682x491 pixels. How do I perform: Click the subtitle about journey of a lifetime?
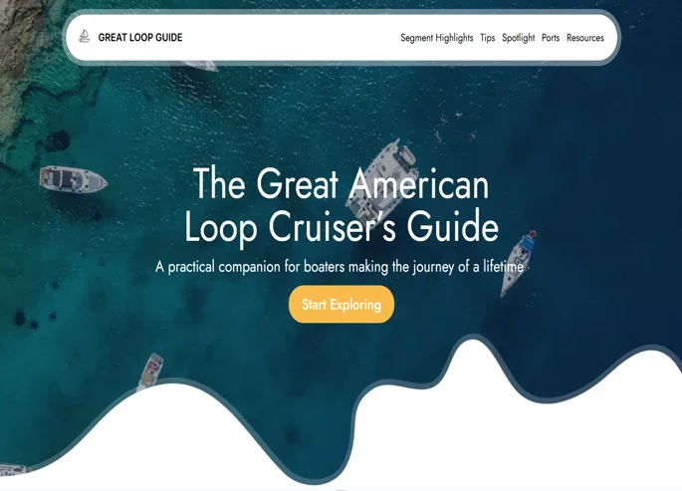point(340,267)
